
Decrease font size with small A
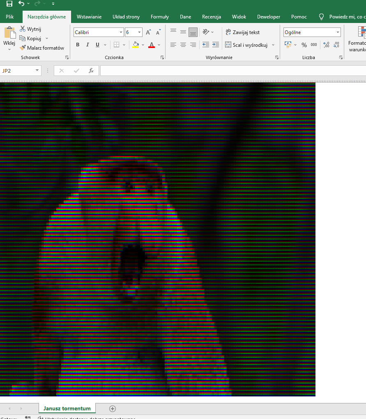pos(159,32)
